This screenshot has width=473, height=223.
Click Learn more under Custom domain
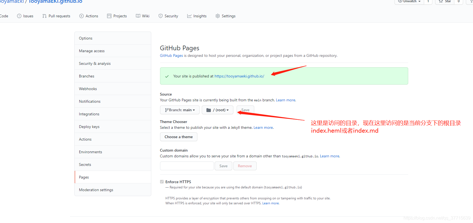[329, 156]
